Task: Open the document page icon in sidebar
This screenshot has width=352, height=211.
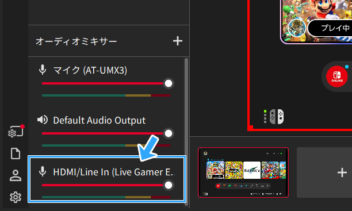Action: [x=16, y=154]
